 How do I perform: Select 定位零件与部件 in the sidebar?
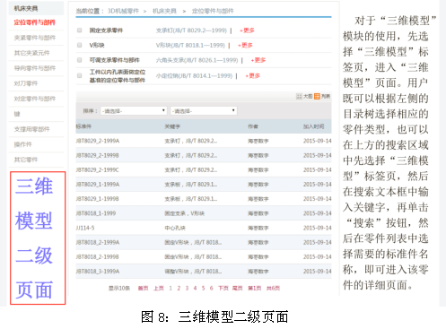coord(34,22)
